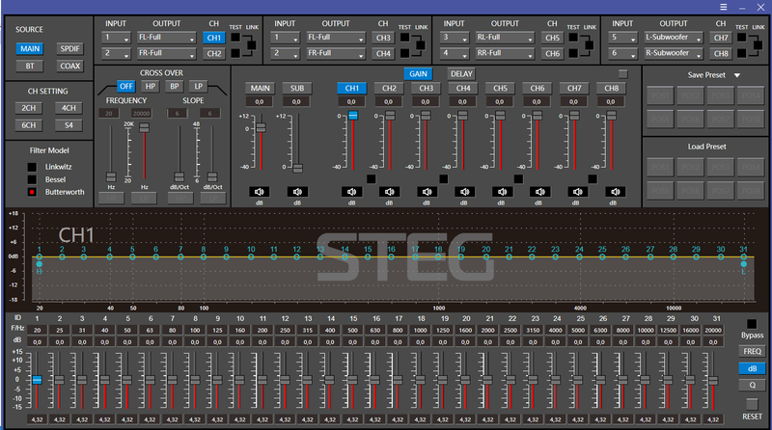
Task: Turn crossover OFF
Action: (x=126, y=86)
